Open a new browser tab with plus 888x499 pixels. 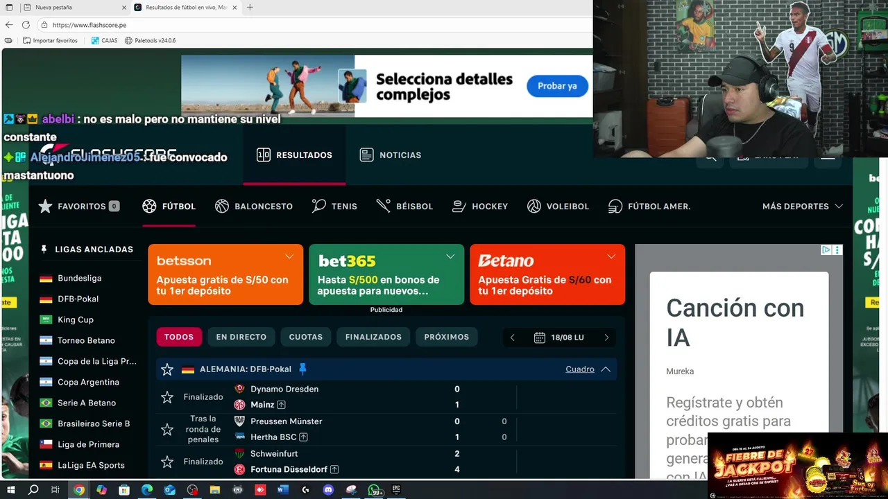250,7
